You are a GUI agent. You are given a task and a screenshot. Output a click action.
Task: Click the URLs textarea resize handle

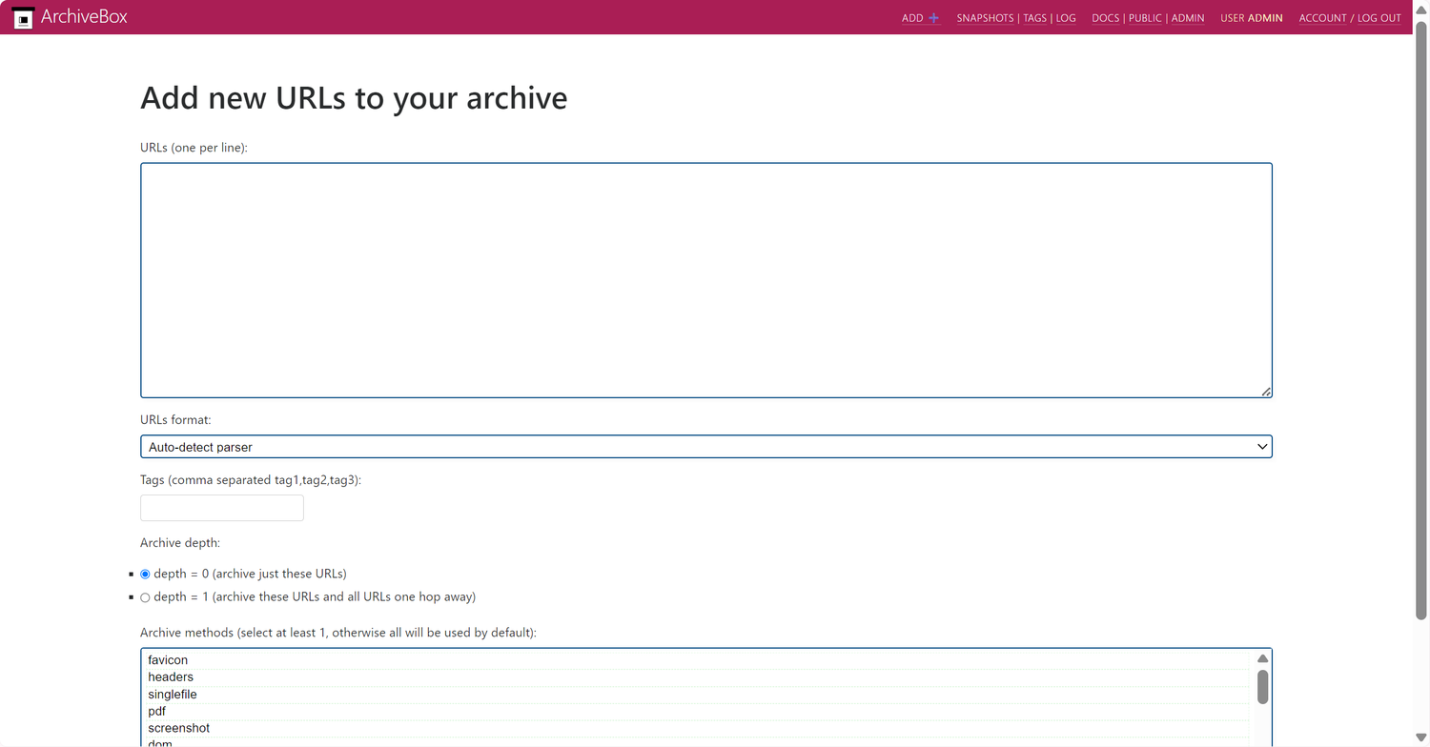(x=1266, y=392)
